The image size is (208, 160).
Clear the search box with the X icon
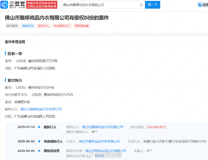tap(141, 5)
